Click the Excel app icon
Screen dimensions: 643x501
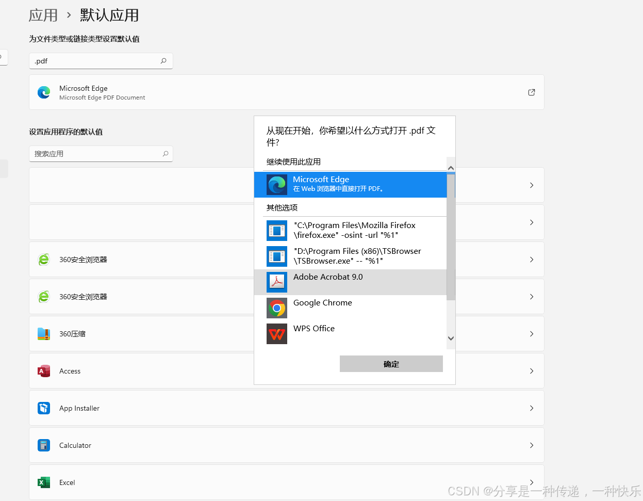(44, 482)
